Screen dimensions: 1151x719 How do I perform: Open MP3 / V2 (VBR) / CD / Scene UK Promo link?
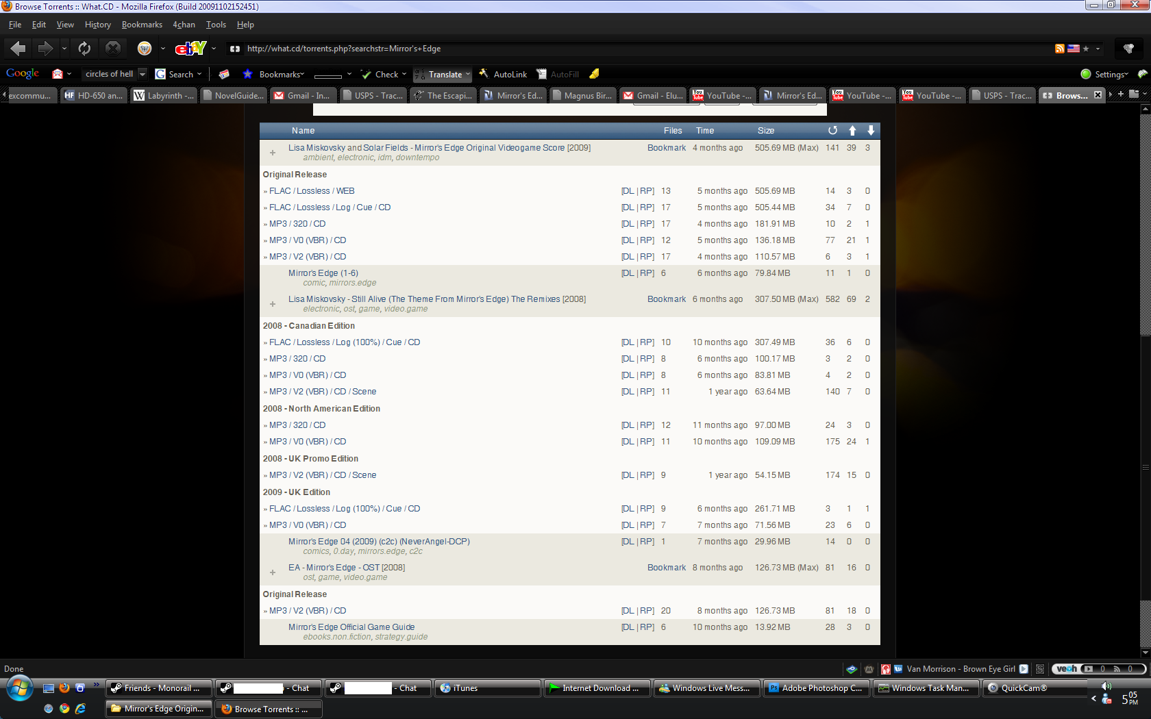coord(323,475)
